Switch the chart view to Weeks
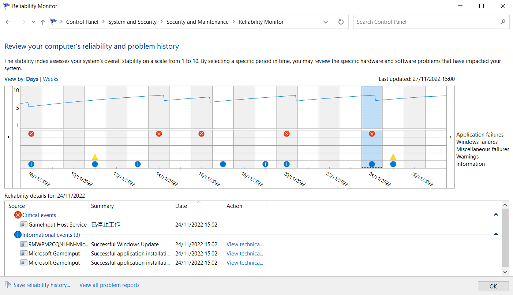This screenshot has width=513, height=295. pos(50,79)
